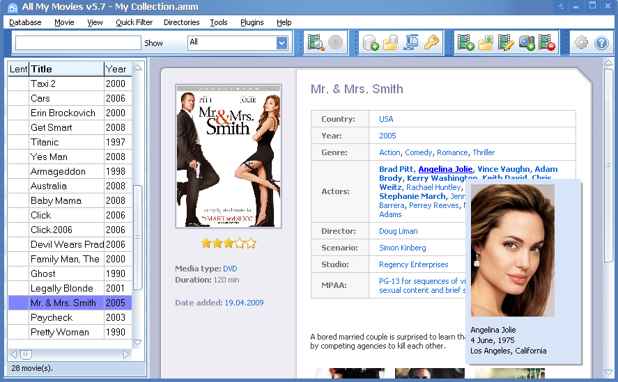
Task: Open an existing database via folder icon
Action: [391, 42]
